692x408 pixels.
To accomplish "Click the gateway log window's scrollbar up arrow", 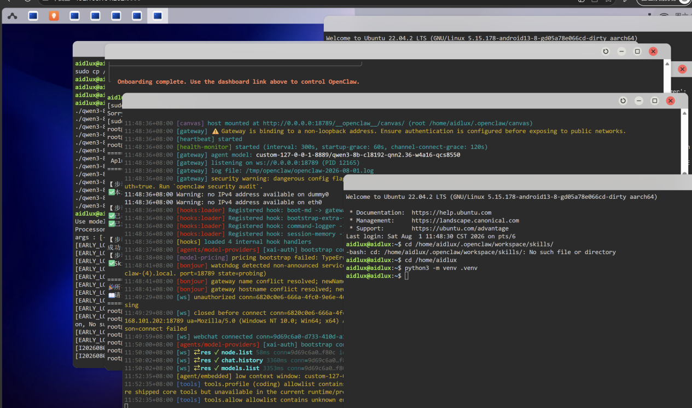I will pyautogui.click(x=684, y=113).
